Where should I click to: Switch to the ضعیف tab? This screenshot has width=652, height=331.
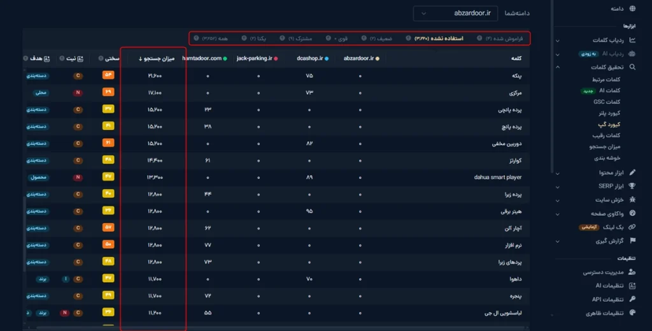pos(381,38)
